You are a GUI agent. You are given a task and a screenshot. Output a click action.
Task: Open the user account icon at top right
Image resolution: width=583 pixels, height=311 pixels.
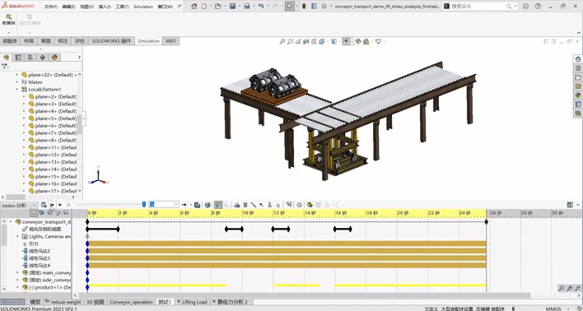click(525, 7)
